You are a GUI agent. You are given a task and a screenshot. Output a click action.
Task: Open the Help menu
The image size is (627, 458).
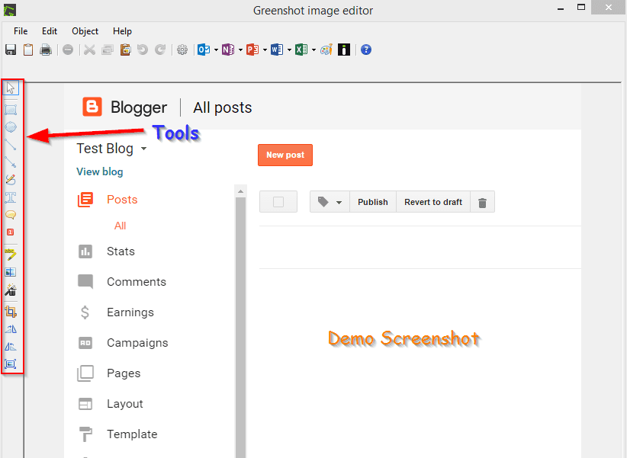(122, 31)
